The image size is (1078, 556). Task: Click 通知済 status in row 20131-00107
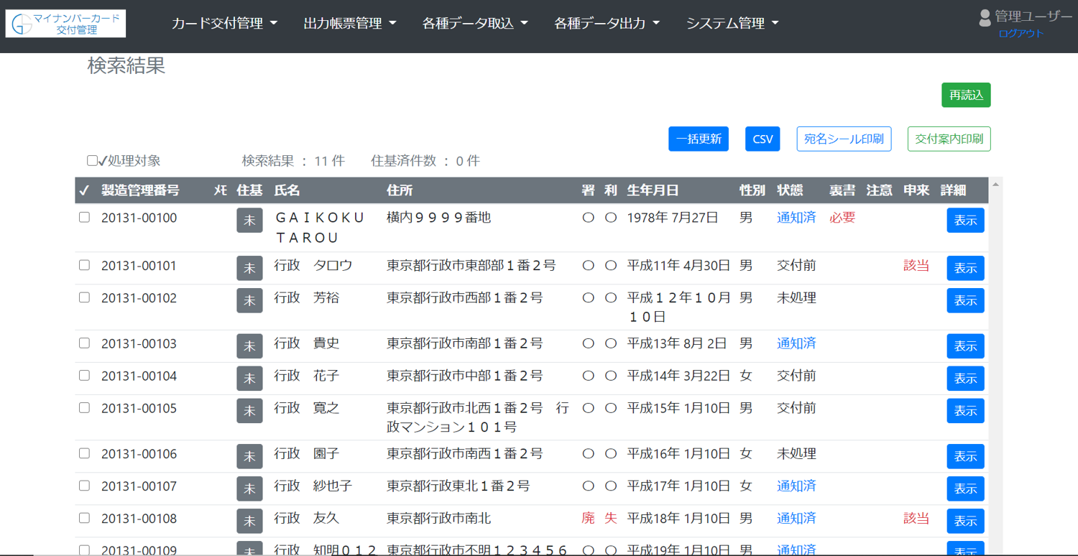[x=796, y=486]
